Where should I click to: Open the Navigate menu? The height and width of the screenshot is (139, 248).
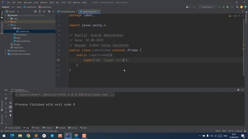pos(28,3)
